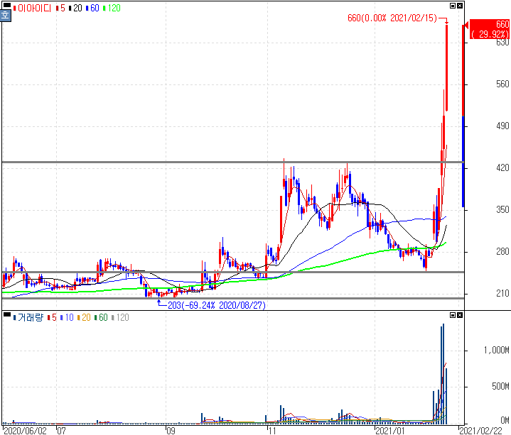
Task: Toggle the 10-day volume average legend
Action: pyautogui.click(x=67, y=317)
